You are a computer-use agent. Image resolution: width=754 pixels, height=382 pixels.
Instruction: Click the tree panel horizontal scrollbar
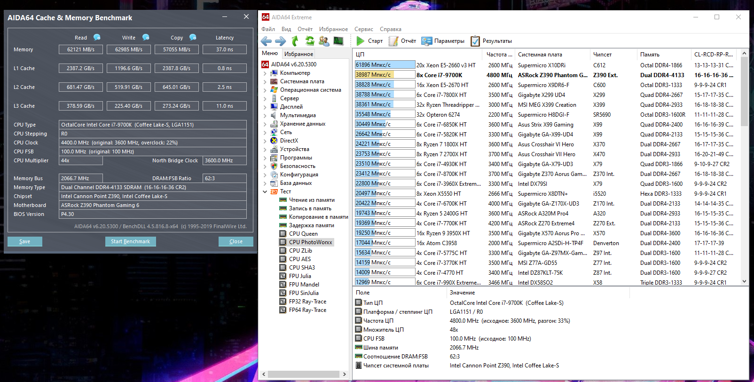tap(304, 374)
